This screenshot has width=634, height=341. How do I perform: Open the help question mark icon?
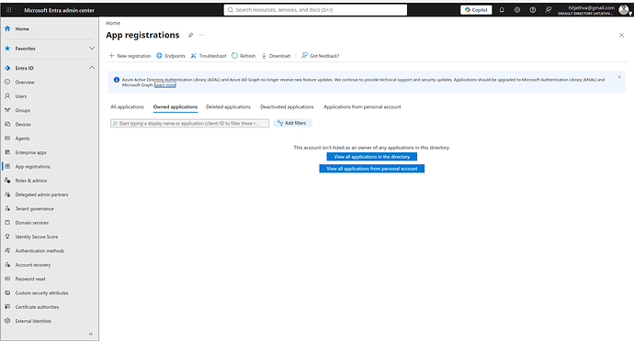pyautogui.click(x=533, y=10)
